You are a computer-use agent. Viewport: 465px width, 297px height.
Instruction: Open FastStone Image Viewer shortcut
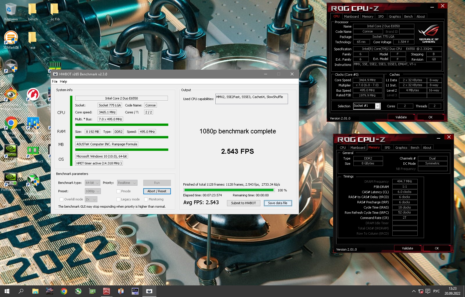(x=11, y=99)
